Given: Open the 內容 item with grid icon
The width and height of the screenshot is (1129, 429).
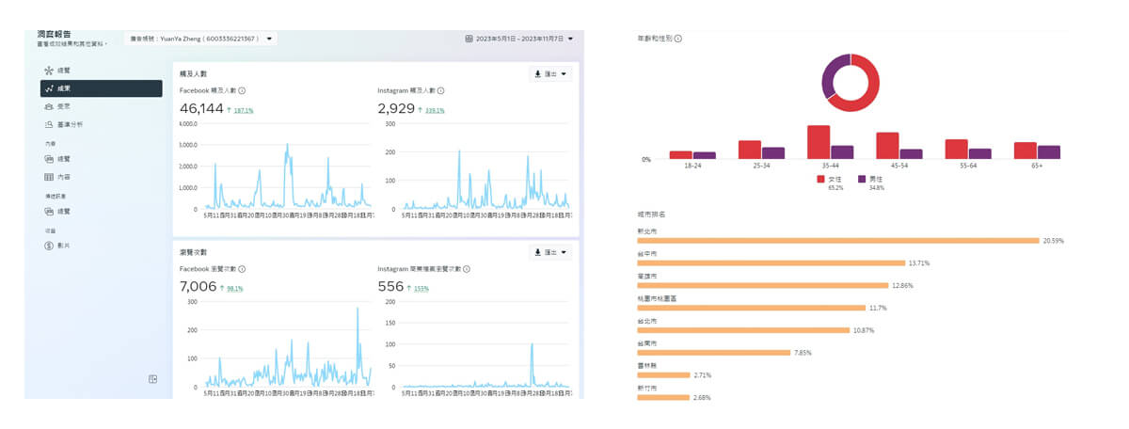Looking at the screenshot, I should [x=64, y=177].
